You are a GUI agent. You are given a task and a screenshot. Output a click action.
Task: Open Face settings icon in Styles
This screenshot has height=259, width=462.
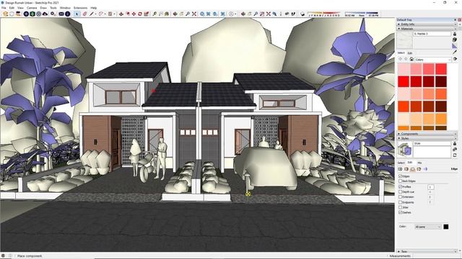click(406, 169)
